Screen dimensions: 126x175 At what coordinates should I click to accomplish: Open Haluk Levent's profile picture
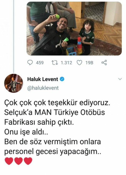coord(14,83)
